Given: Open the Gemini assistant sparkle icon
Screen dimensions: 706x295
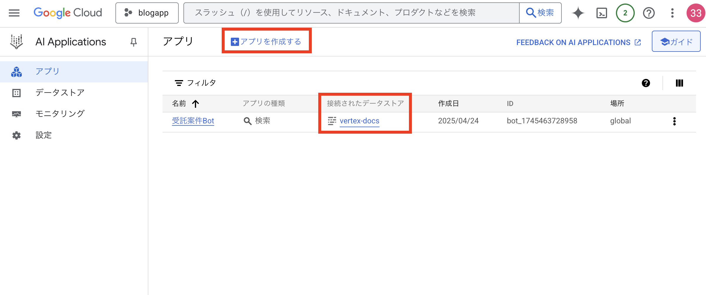Looking at the screenshot, I should 578,13.
